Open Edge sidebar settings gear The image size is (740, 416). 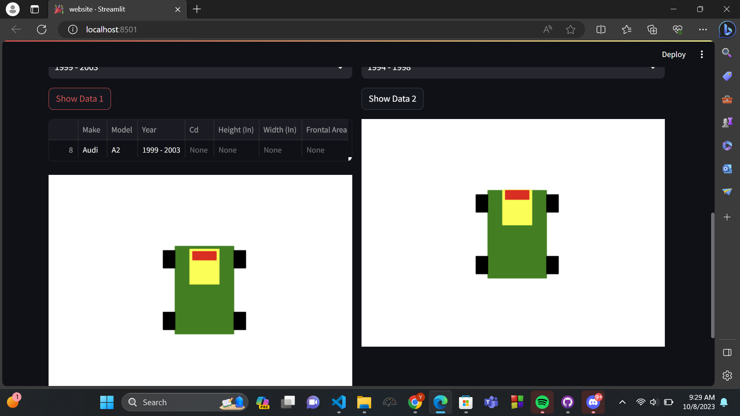727,376
